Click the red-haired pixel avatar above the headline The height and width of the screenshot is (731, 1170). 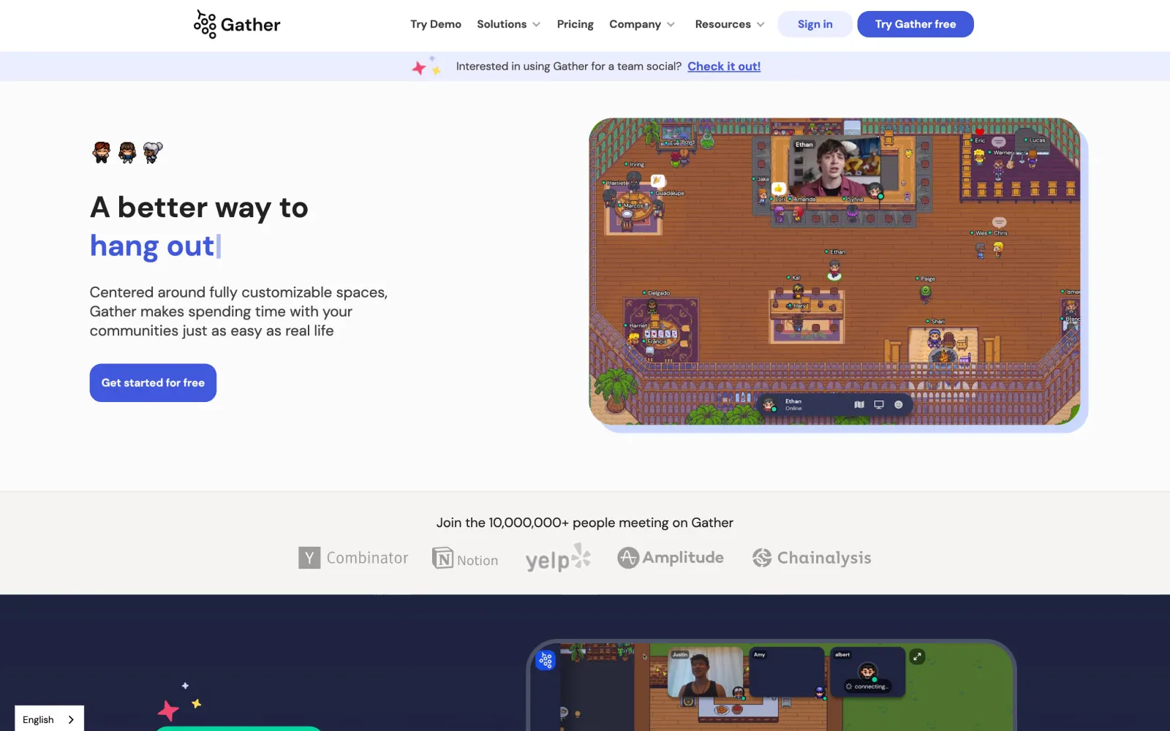(101, 152)
